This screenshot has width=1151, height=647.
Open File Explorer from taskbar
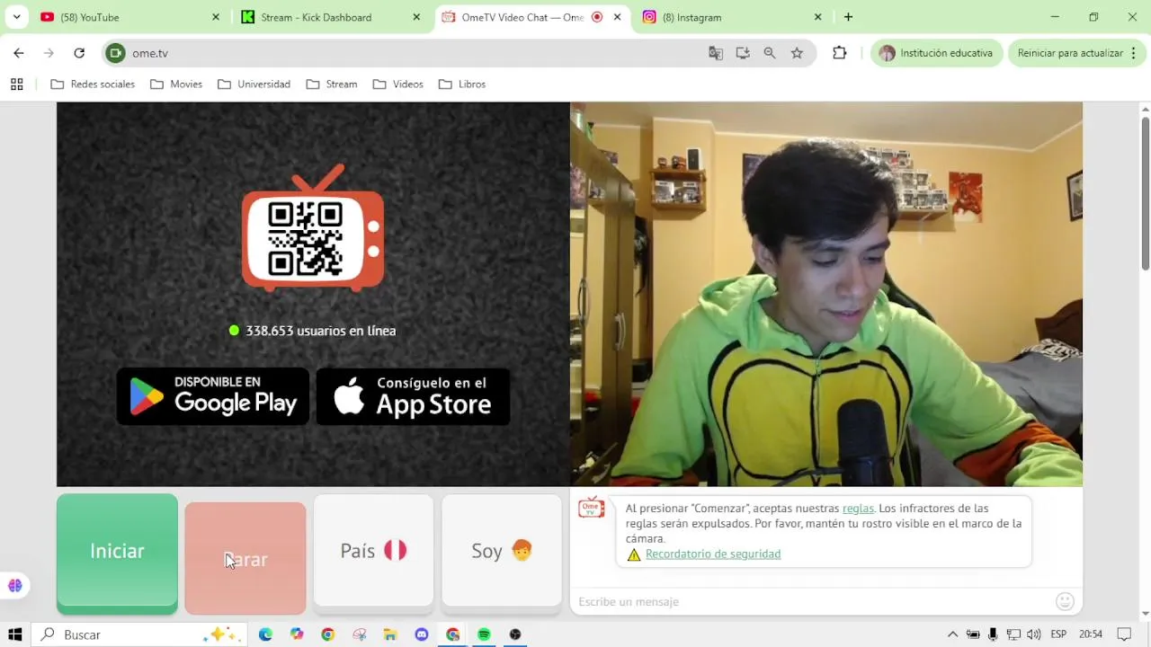pos(390,634)
